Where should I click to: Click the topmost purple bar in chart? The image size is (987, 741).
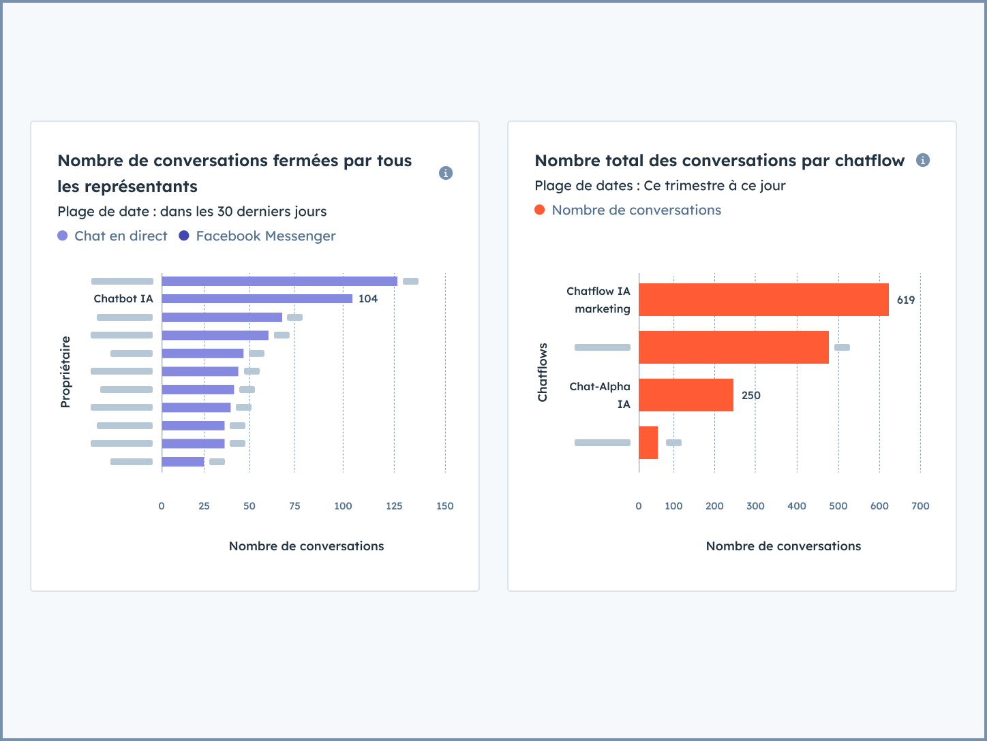click(279, 281)
